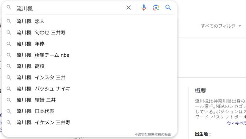Select suggestion 流川楓 恋人
This screenshot has width=246, height=139.
(30, 21)
